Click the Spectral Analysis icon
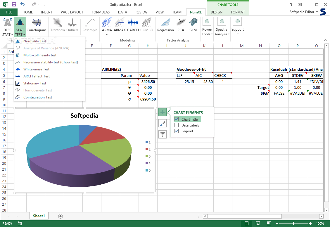This screenshot has height=227, width=330. (222, 21)
